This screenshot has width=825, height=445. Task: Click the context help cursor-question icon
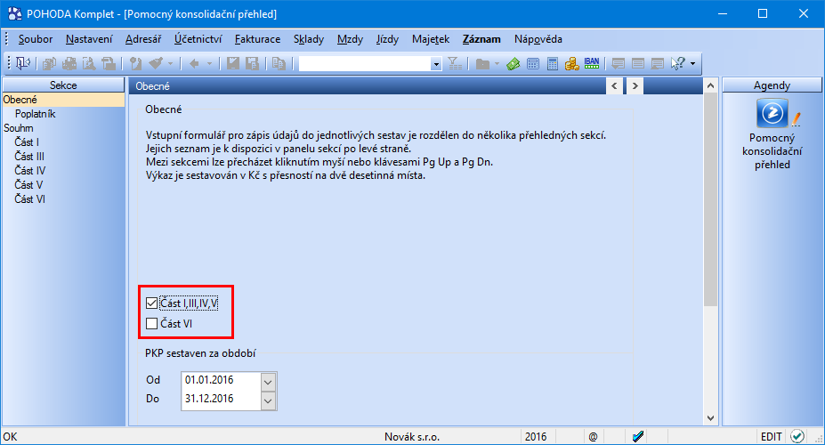pos(677,64)
